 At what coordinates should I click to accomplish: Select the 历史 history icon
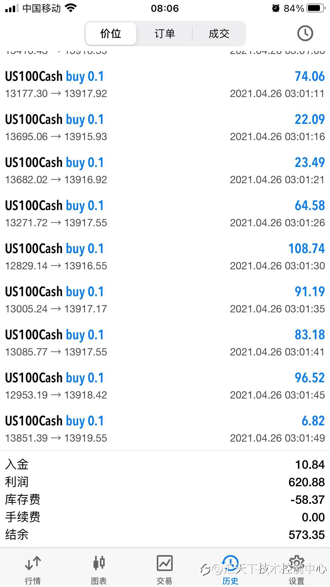coord(230,563)
